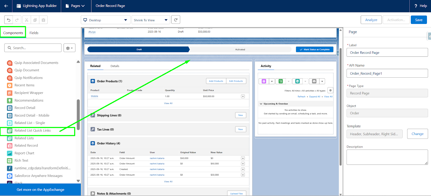Click the components Search field
431x196 pixels.
[x=33, y=48]
